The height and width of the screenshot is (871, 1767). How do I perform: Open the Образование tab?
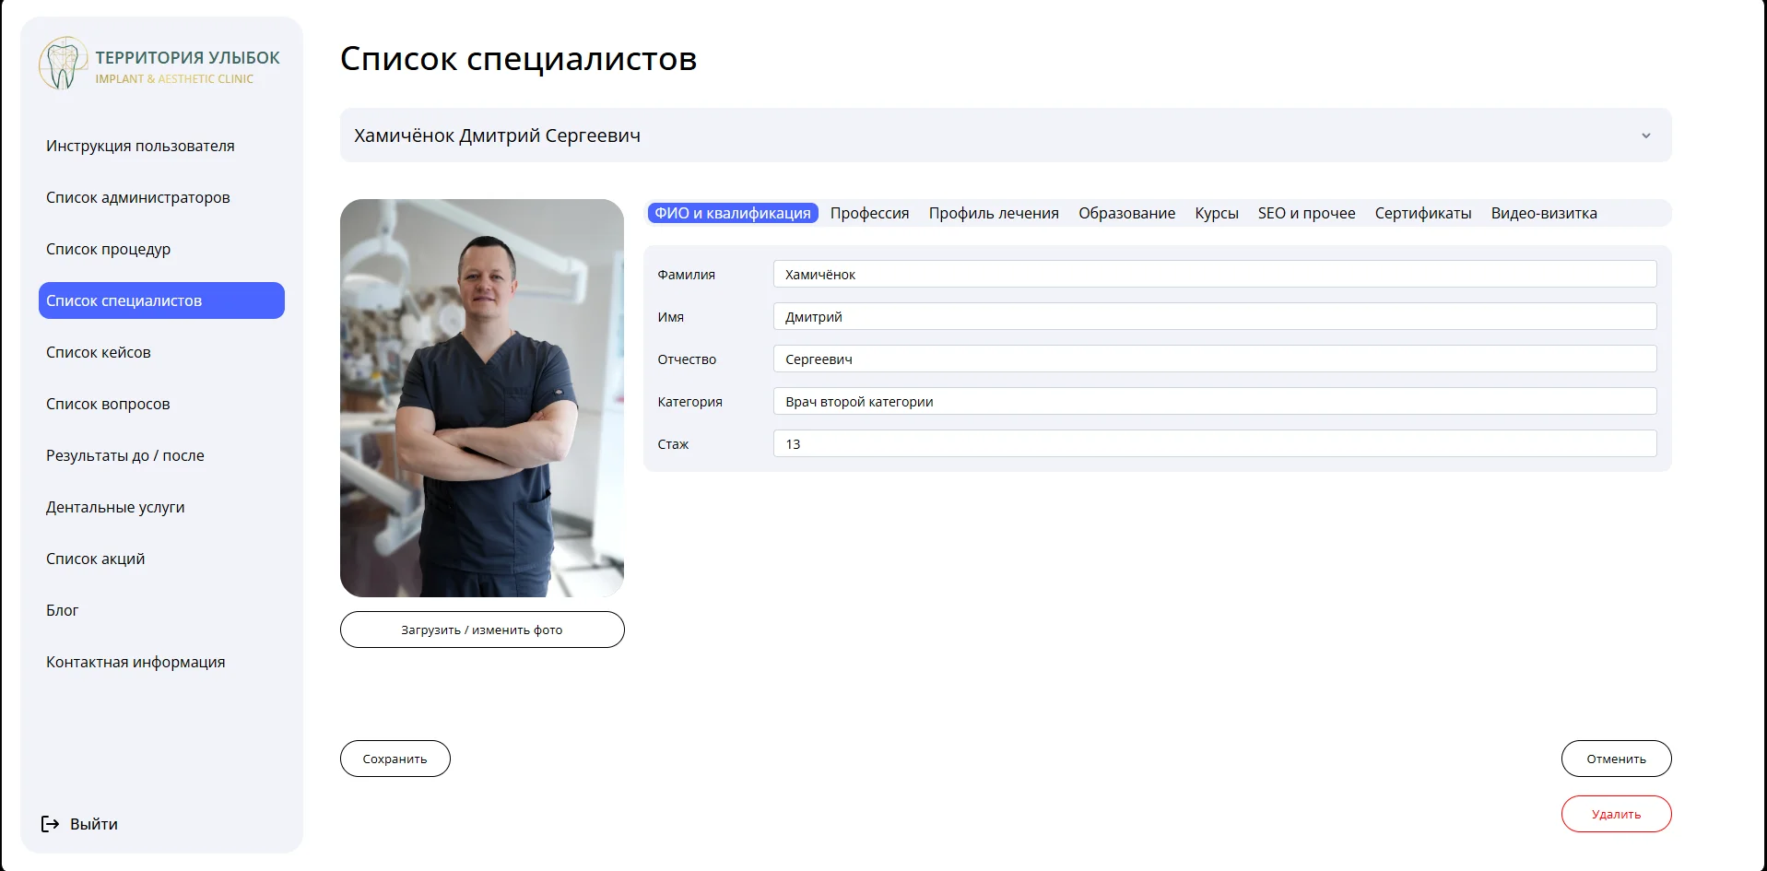click(x=1126, y=213)
